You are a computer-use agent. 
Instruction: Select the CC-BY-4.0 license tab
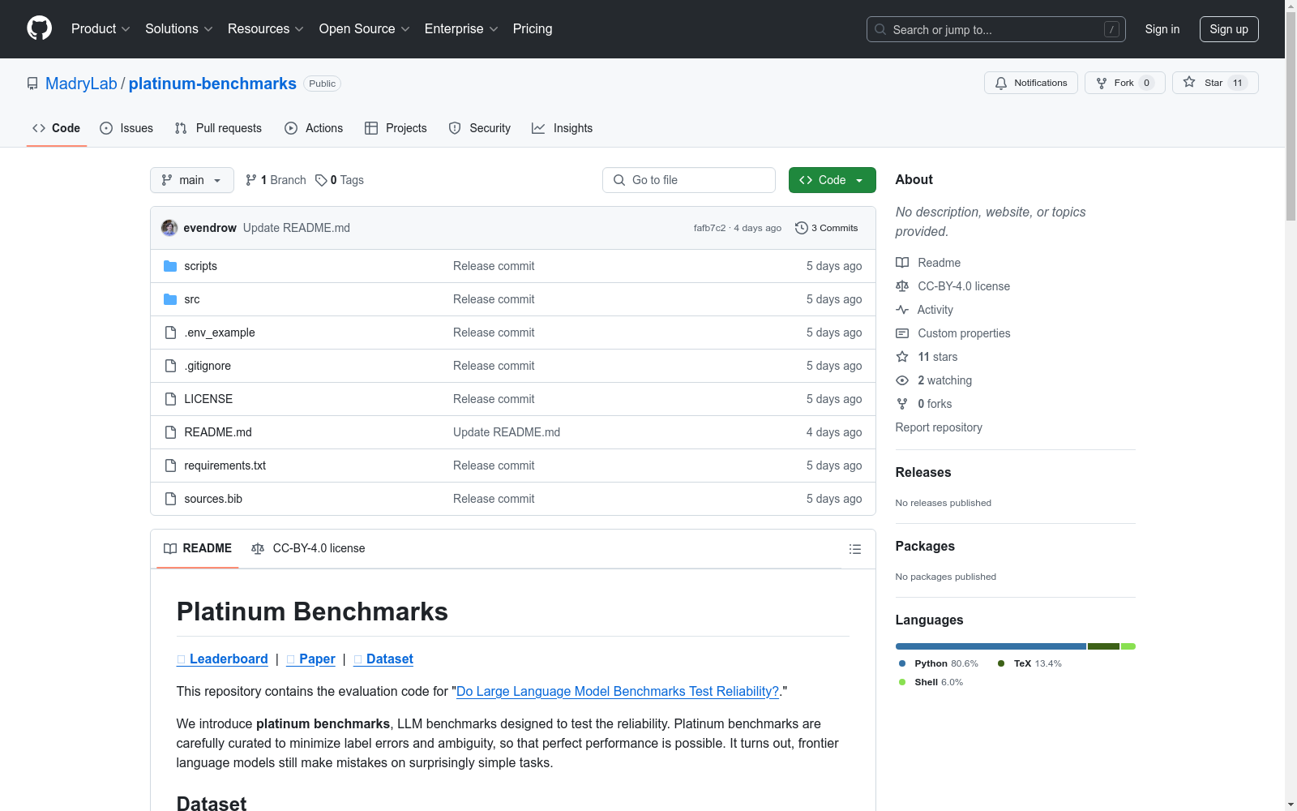308,548
